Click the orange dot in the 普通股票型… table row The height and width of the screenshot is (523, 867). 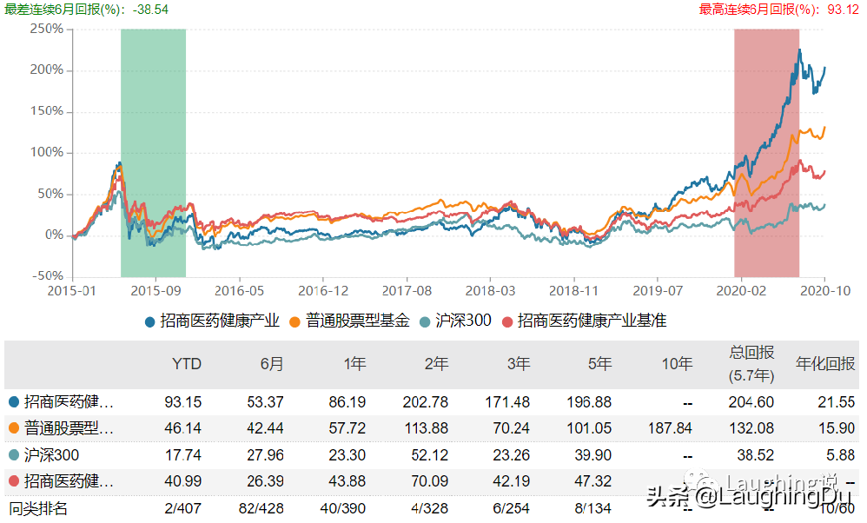14,428
